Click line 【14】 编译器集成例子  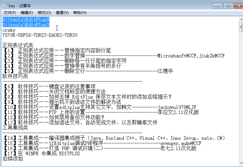coord(114,138)
